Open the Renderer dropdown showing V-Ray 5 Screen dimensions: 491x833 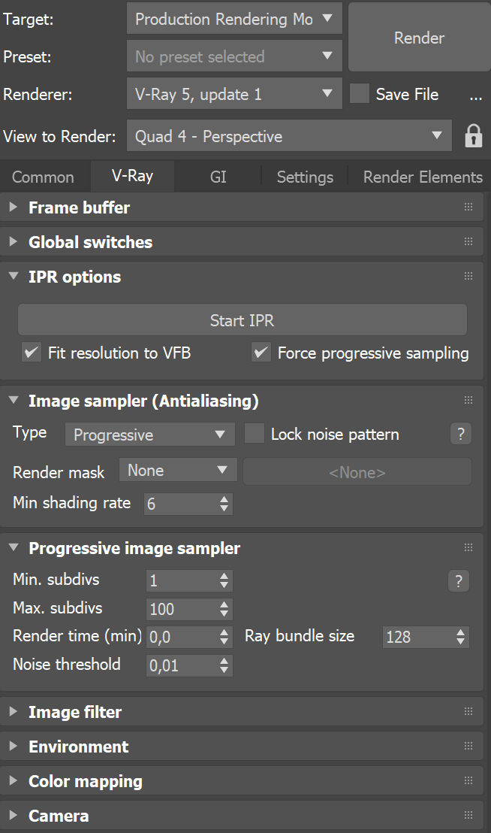pos(233,95)
